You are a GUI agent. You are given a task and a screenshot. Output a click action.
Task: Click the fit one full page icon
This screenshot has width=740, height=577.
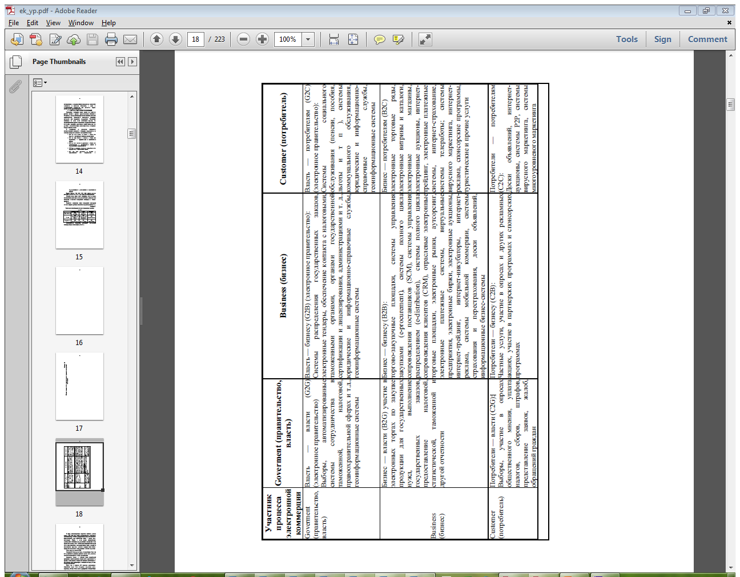[353, 39]
